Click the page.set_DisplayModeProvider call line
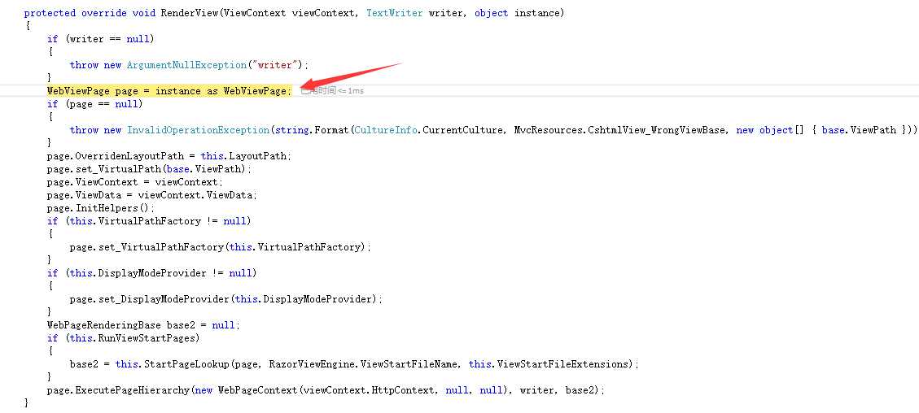Viewport: 919px width, 413px height. coord(225,299)
